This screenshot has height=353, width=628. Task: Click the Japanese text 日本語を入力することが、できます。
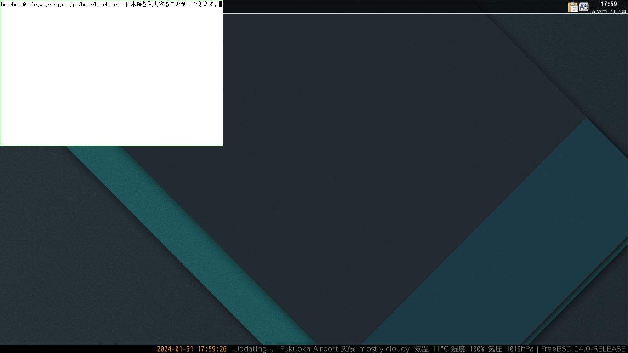coord(171,5)
